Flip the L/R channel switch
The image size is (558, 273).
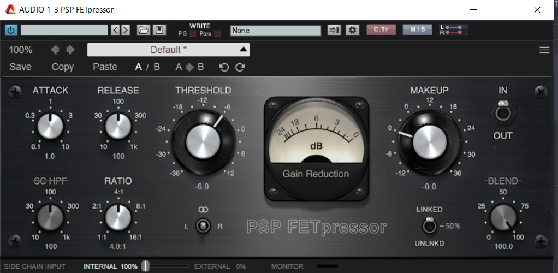tap(203, 226)
